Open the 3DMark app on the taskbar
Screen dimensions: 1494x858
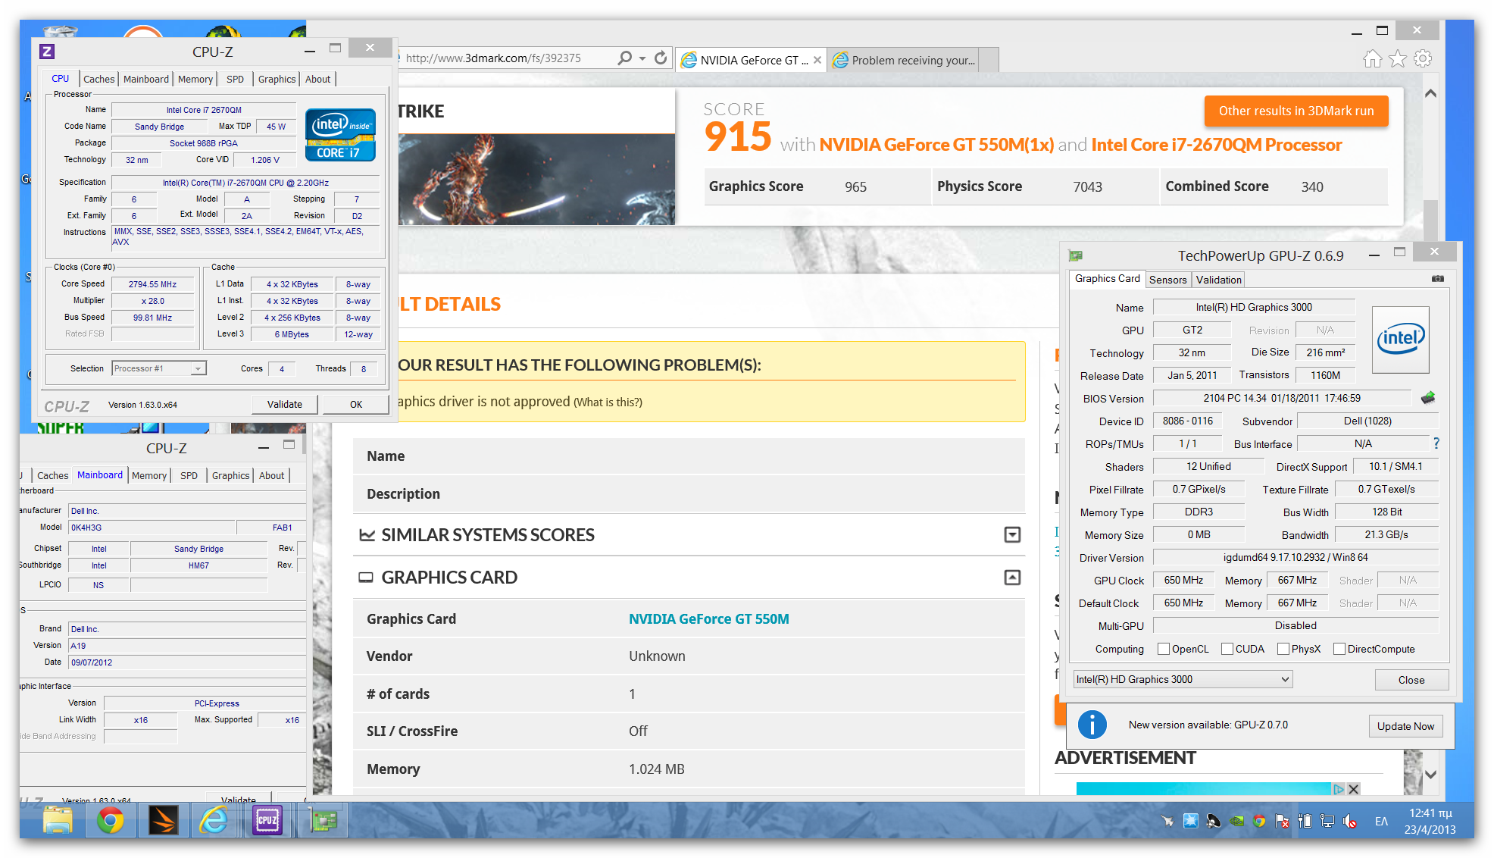[163, 820]
